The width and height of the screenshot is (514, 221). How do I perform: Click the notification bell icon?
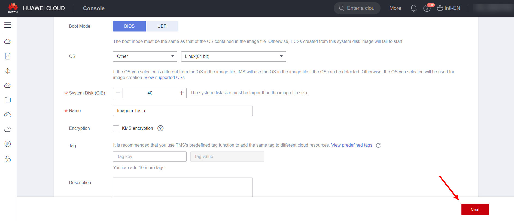coord(413,8)
